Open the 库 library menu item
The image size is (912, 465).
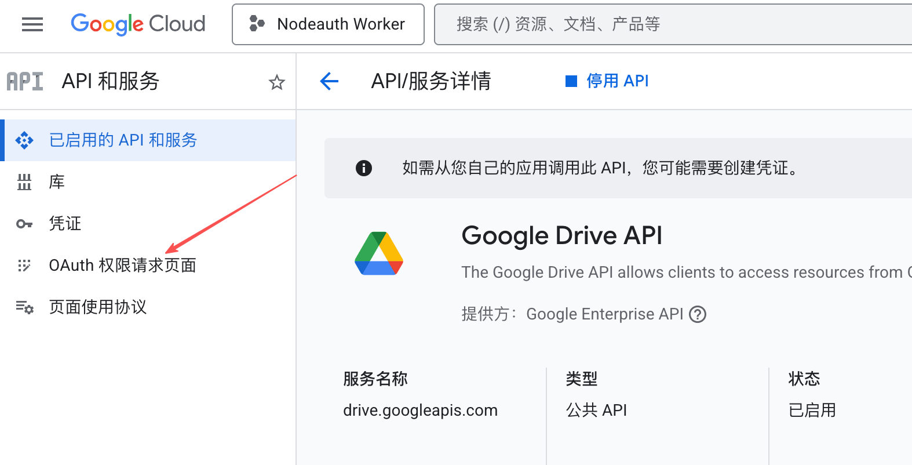click(x=57, y=182)
